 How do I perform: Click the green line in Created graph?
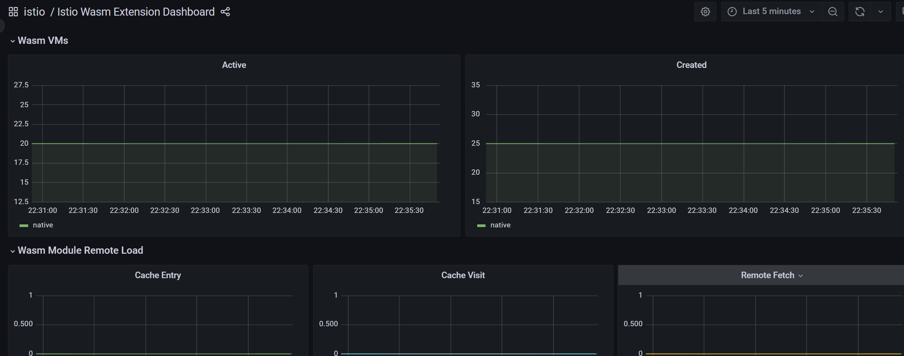690,143
